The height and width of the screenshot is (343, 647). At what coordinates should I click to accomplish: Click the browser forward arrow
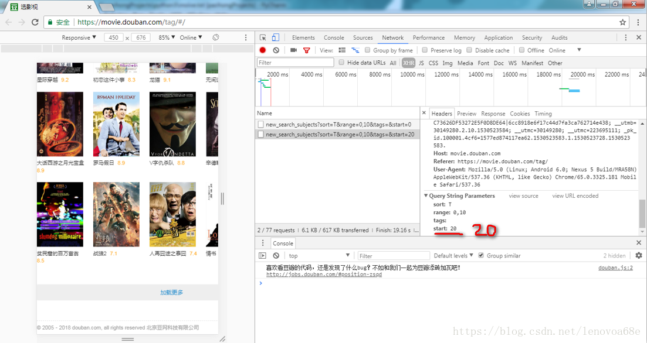[x=22, y=22]
